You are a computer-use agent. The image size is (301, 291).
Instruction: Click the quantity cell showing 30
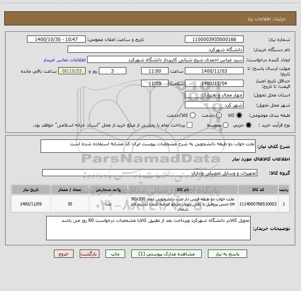click(70, 204)
